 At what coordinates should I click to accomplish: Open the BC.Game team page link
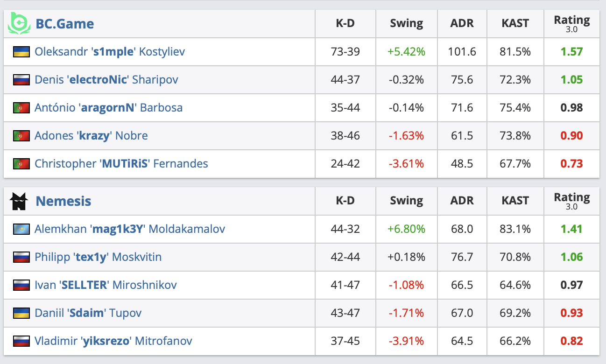[65, 23]
